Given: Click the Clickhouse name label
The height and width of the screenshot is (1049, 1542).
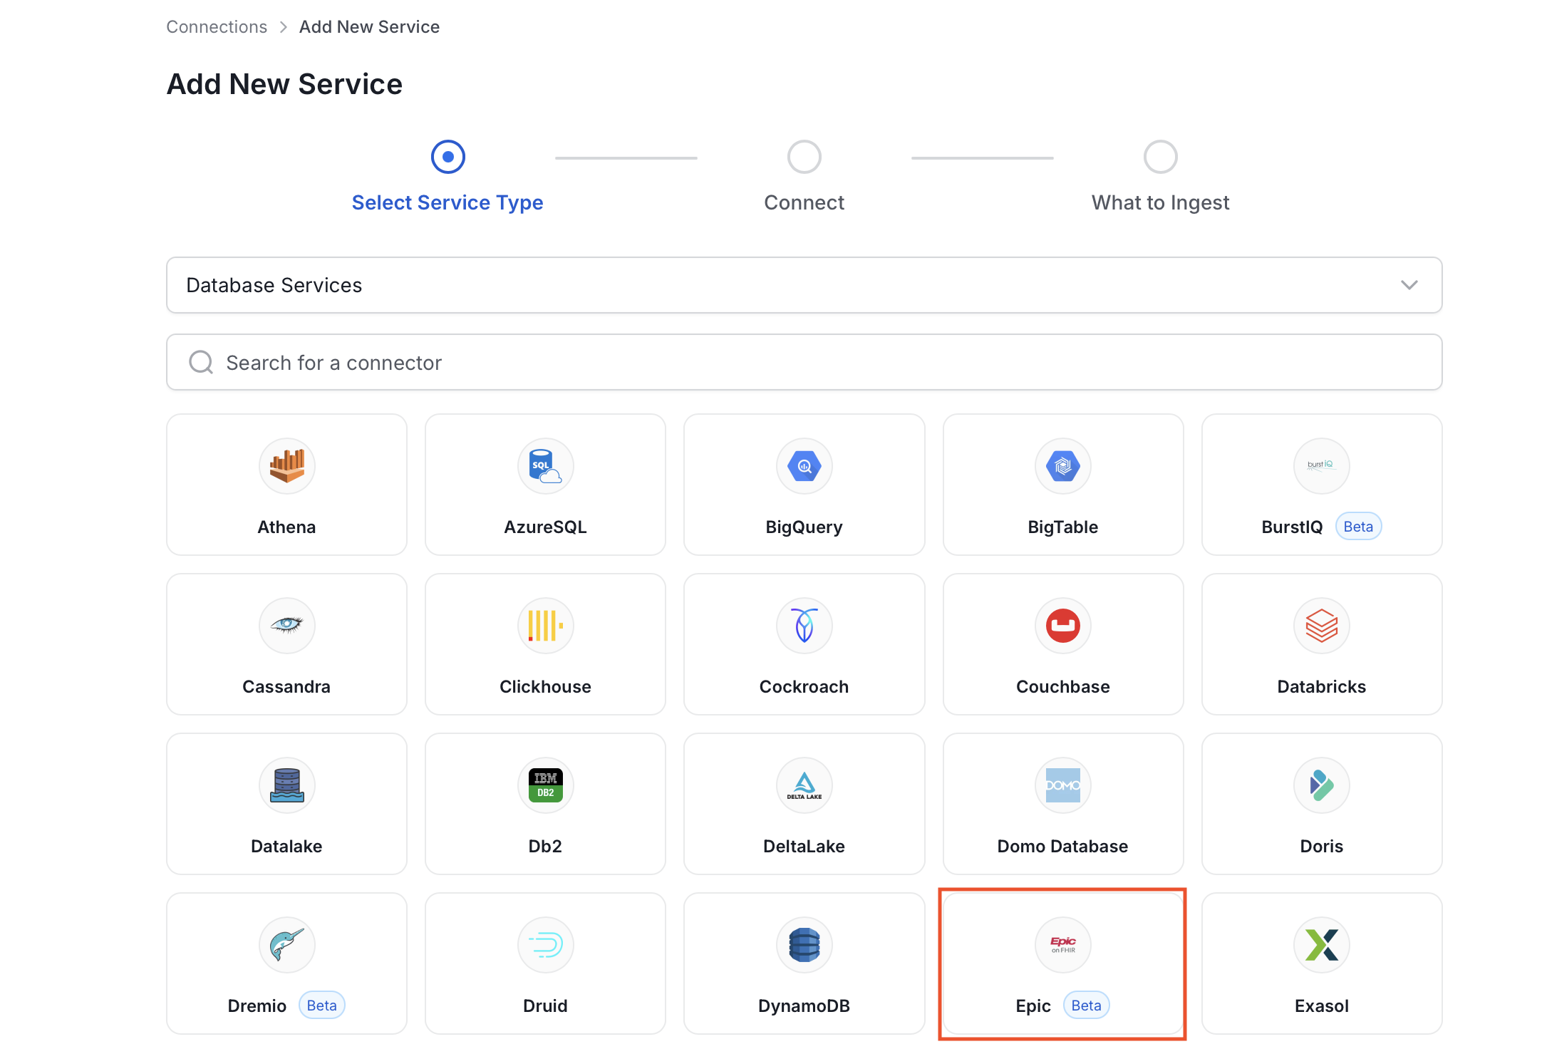Looking at the screenshot, I should 545,687.
